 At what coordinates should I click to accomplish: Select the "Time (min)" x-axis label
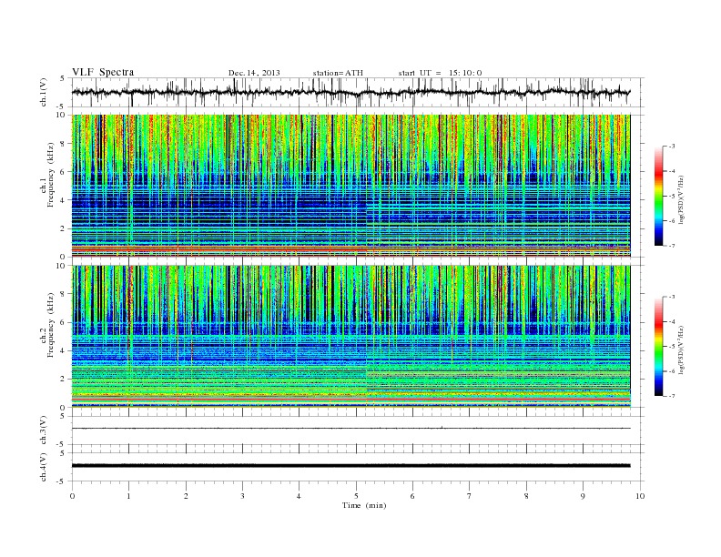tap(364, 505)
